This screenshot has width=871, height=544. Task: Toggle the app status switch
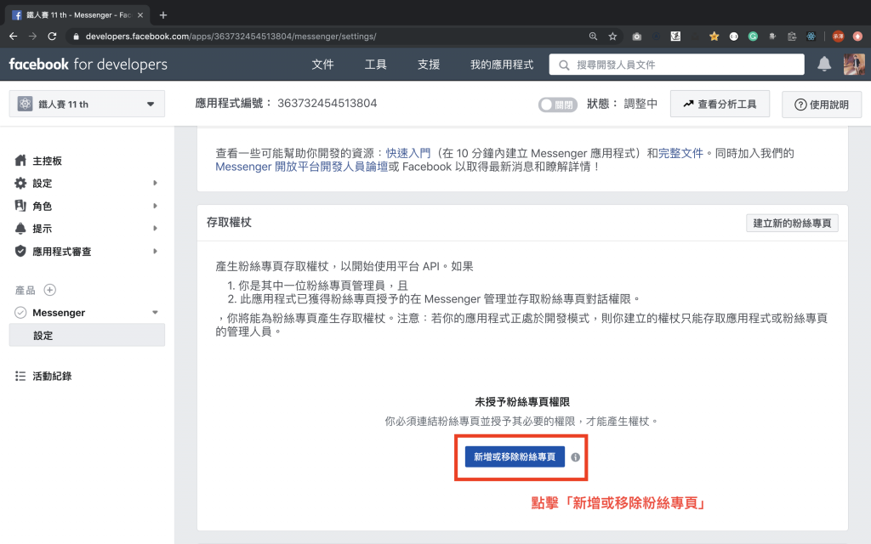tap(557, 105)
